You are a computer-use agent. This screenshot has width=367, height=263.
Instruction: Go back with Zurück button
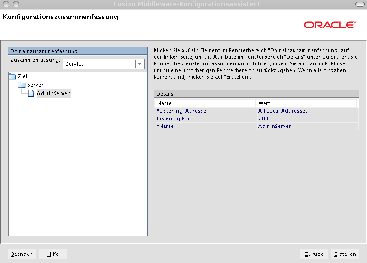pyautogui.click(x=314, y=254)
